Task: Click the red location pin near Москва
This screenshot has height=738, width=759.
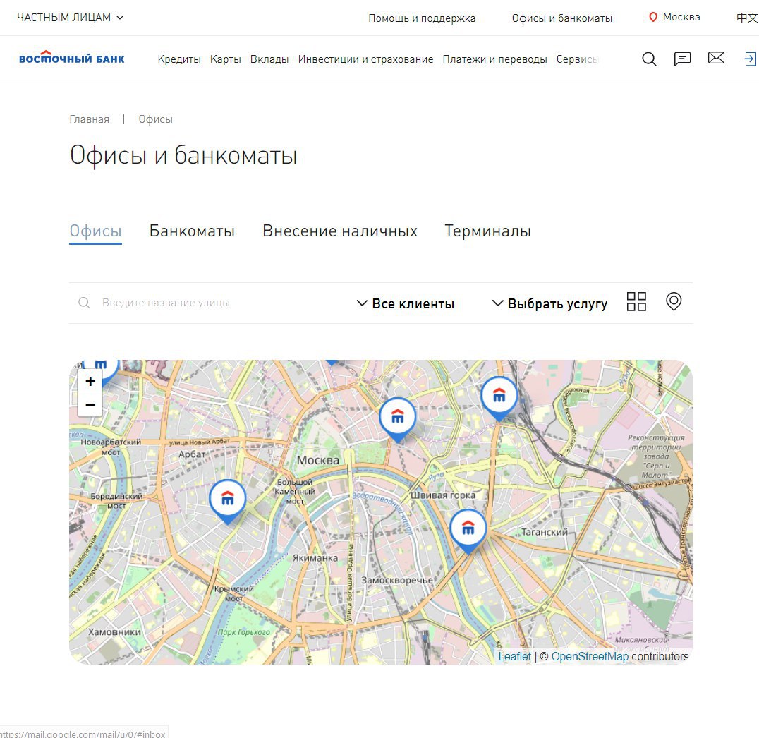Action: click(x=653, y=18)
